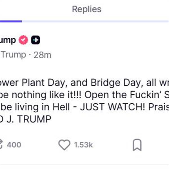Click the 400 repost count
169x169 pixels.
[14, 145]
